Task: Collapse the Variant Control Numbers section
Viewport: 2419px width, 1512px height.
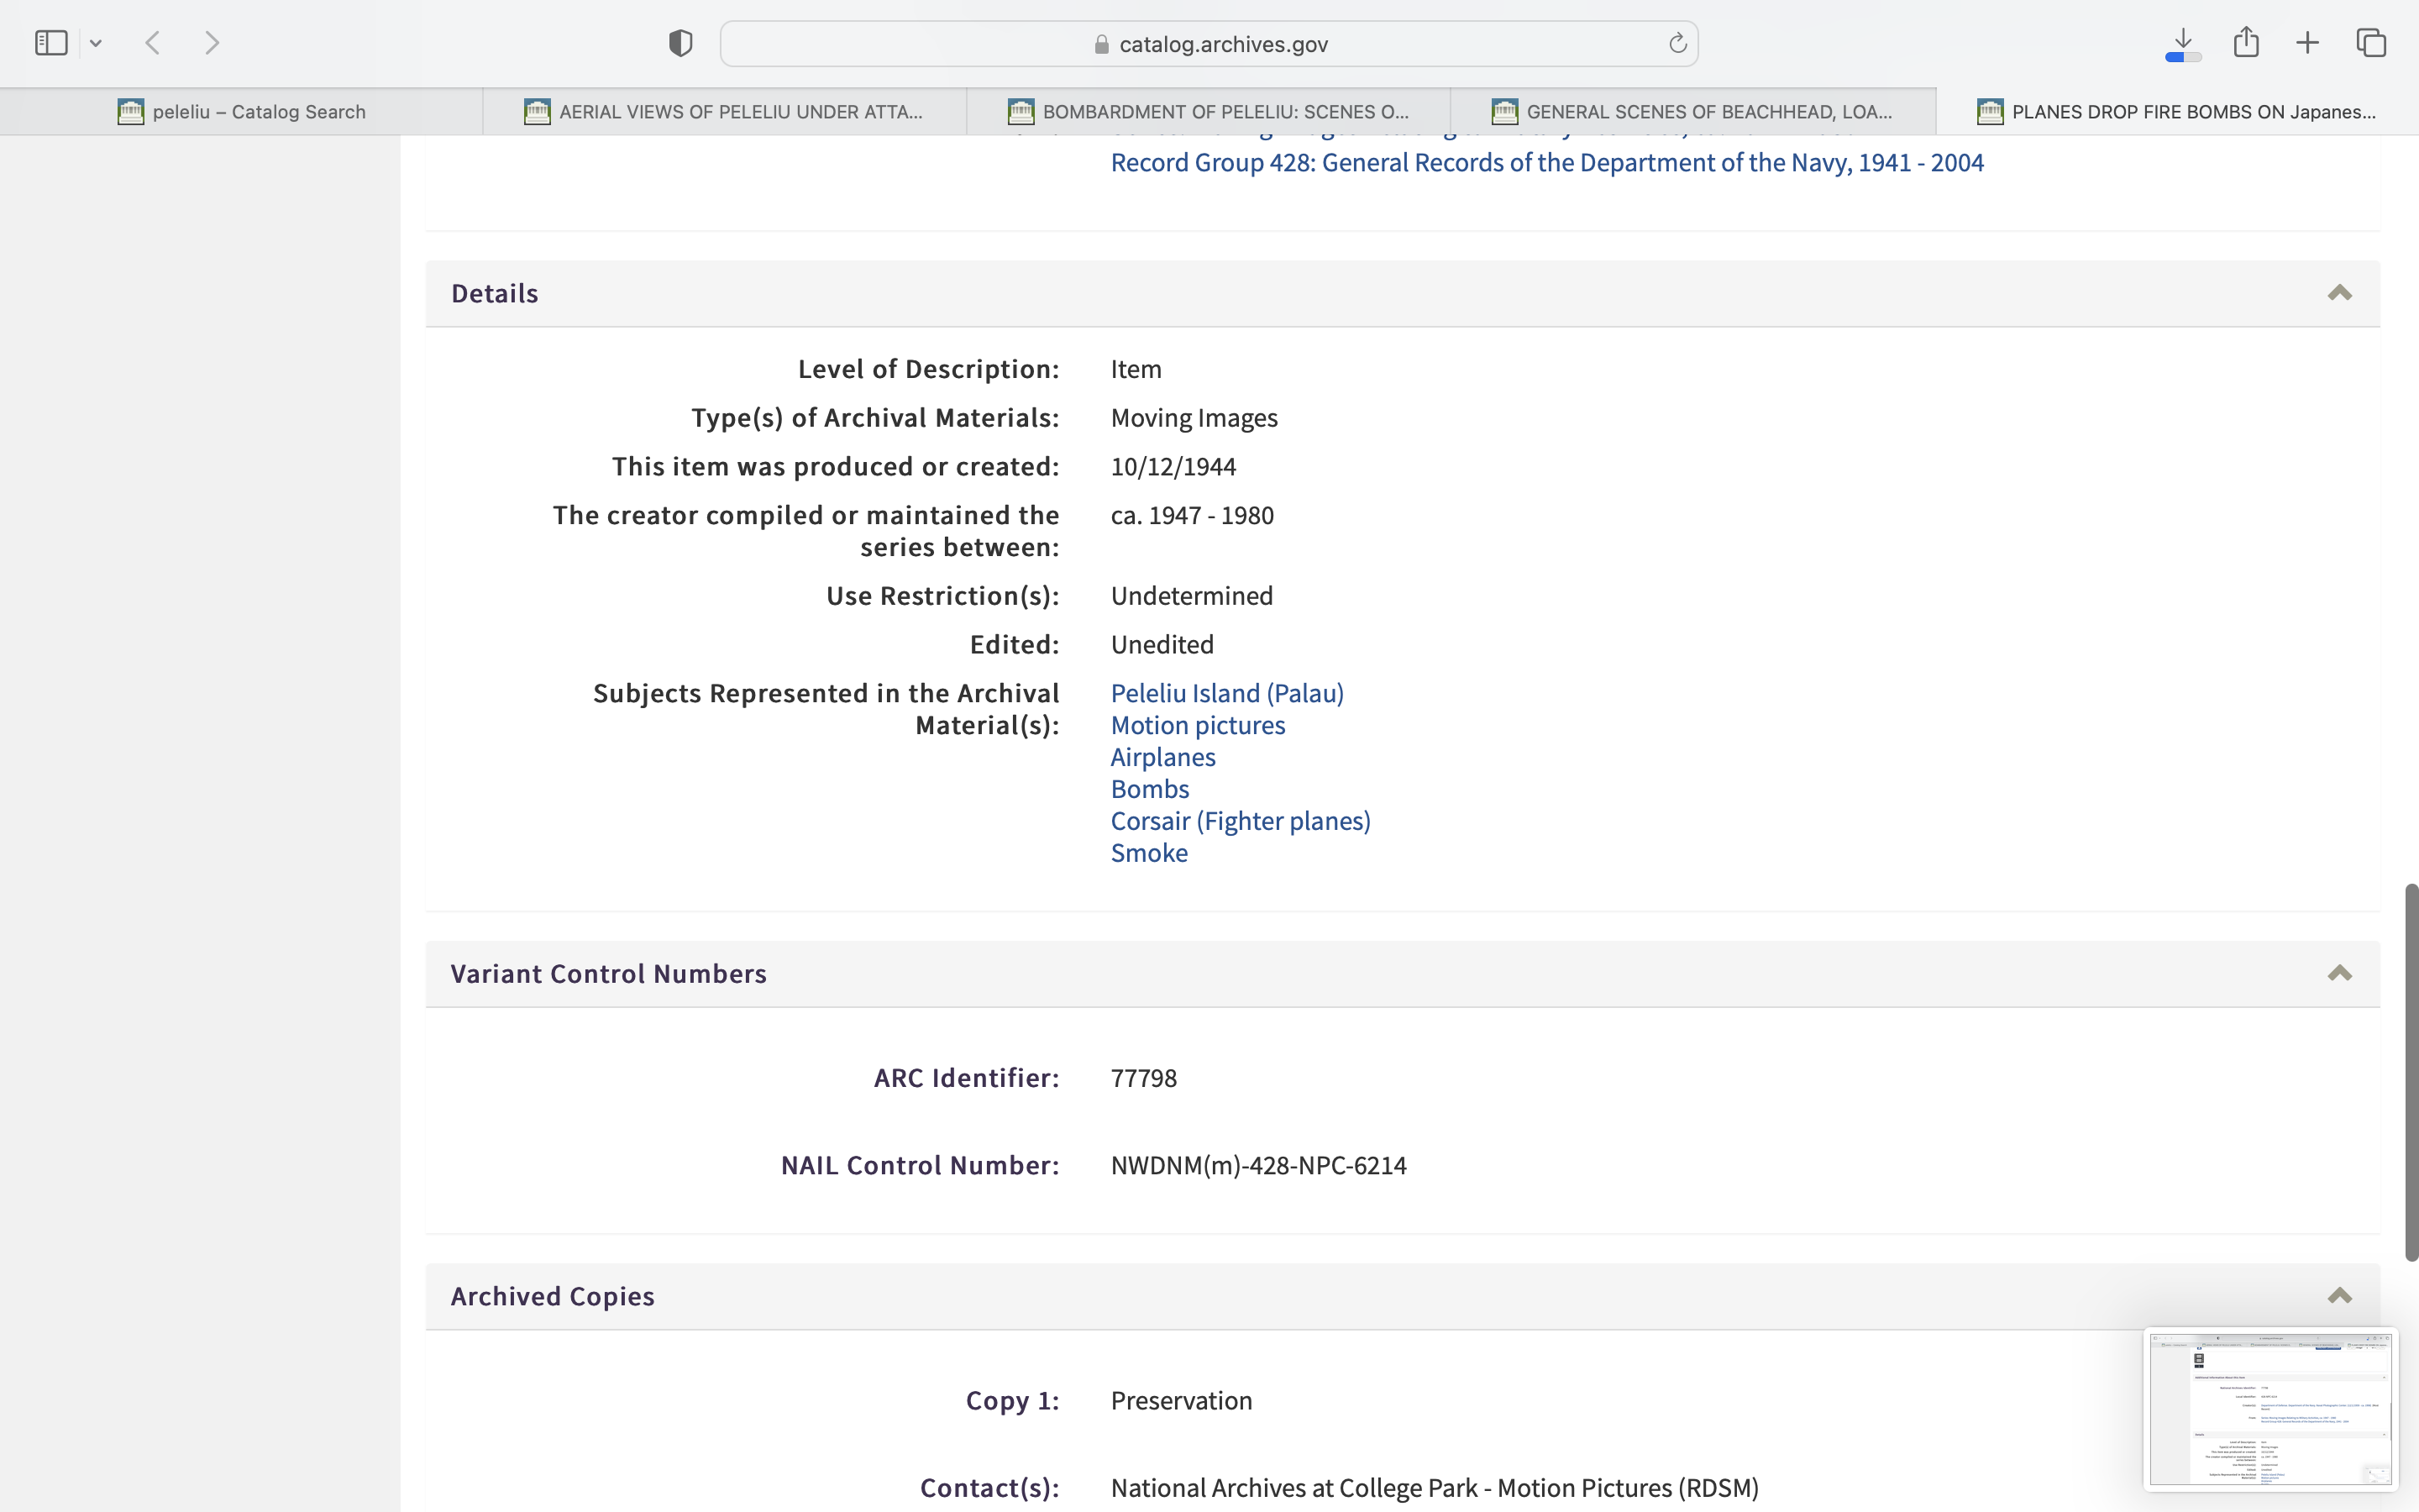Action: coord(2339,973)
